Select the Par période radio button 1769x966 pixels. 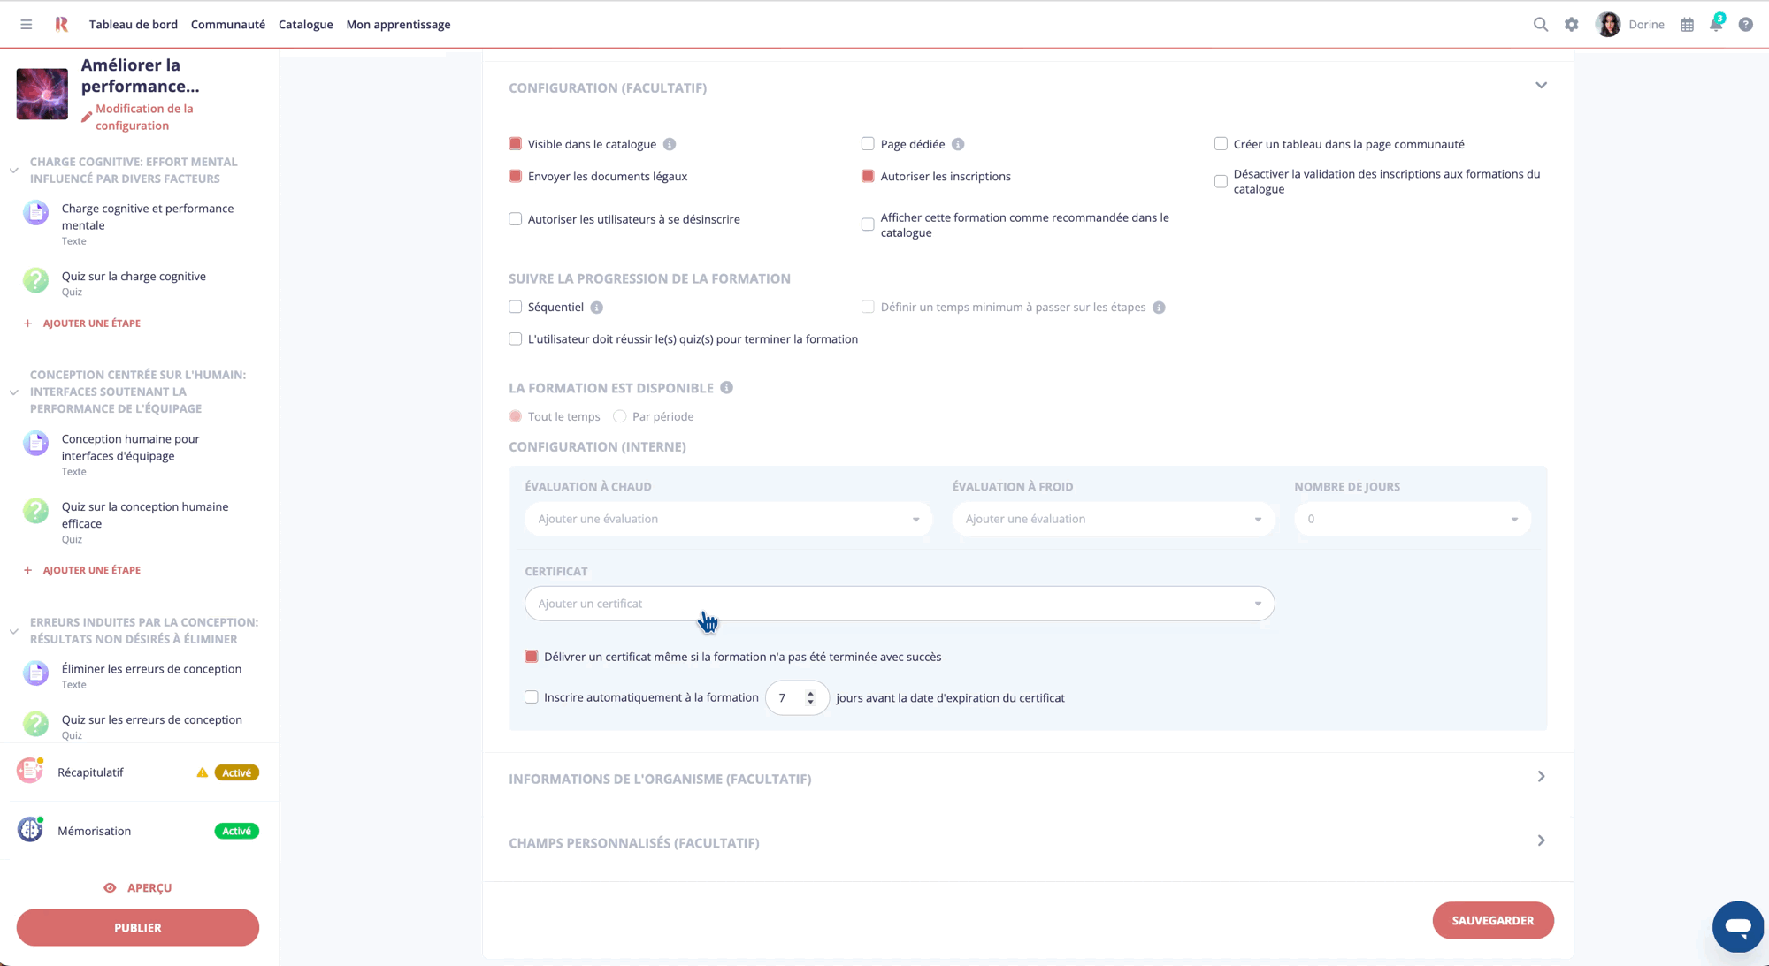pyautogui.click(x=621, y=415)
